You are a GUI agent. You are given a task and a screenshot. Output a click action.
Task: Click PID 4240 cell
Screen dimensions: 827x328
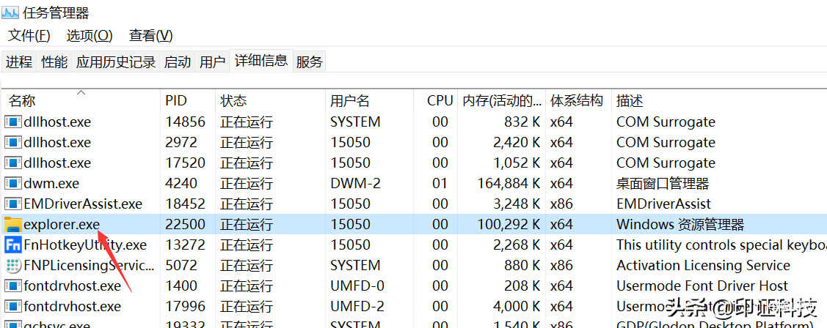click(181, 184)
